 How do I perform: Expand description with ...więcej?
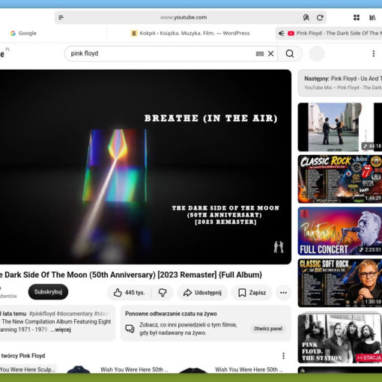[x=61, y=330]
